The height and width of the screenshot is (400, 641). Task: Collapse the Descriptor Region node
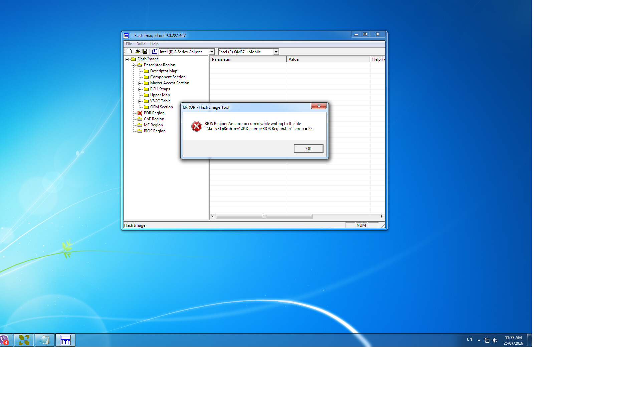(x=133, y=65)
